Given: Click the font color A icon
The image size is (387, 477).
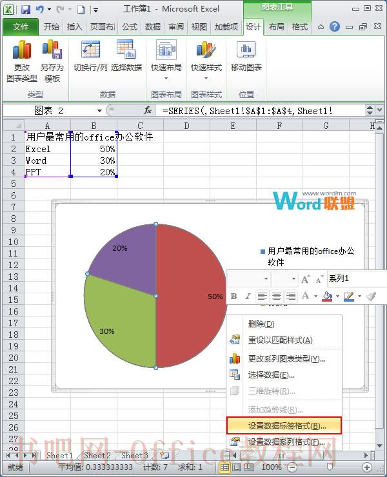Looking at the screenshot, I should point(305,296).
